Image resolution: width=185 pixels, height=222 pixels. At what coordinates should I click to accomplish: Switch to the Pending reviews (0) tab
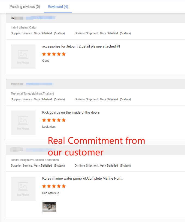25,7
